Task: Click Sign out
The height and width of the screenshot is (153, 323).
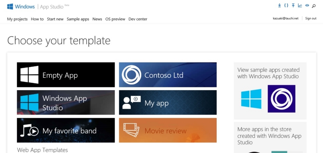Action: (x=311, y=18)
